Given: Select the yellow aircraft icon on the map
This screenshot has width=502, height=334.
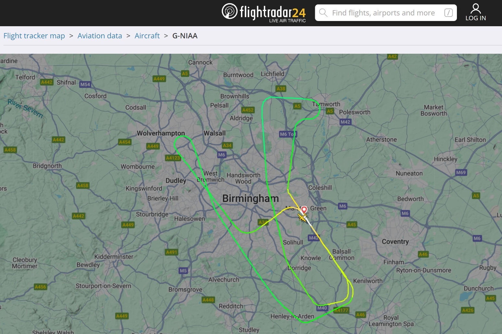Looking at the screenshot, I should [302, 217].
